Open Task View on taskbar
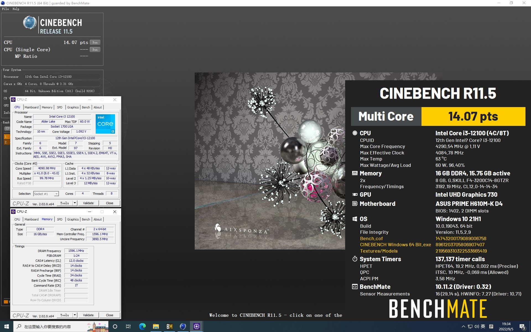 tap(128, 326)
